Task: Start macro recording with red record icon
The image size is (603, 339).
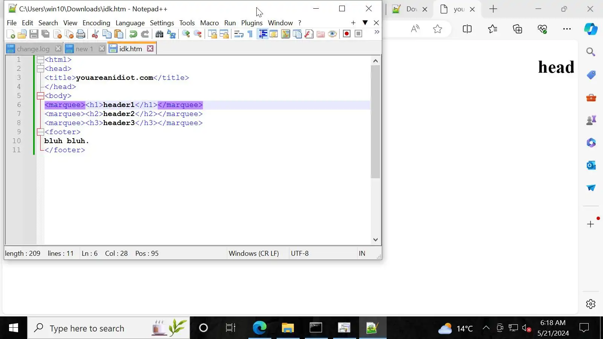Action: 347,34
